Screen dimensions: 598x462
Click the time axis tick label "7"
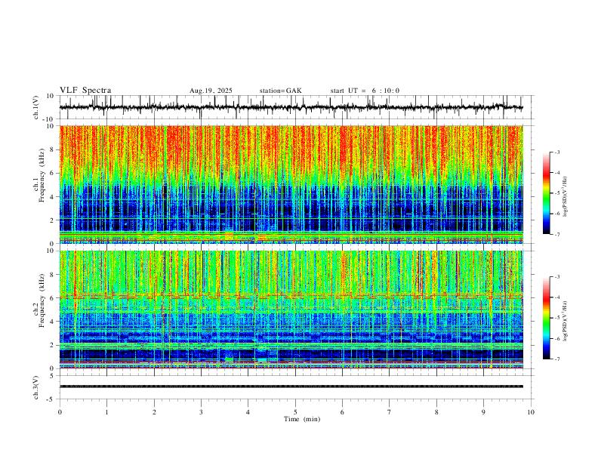point(390,412)
